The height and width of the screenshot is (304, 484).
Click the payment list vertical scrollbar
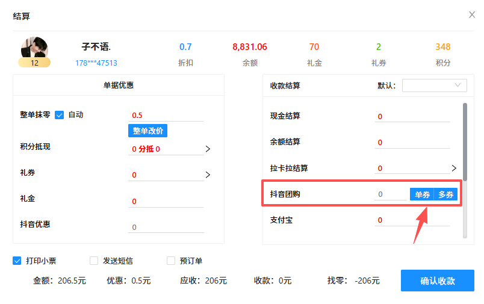tap(465, 142)
